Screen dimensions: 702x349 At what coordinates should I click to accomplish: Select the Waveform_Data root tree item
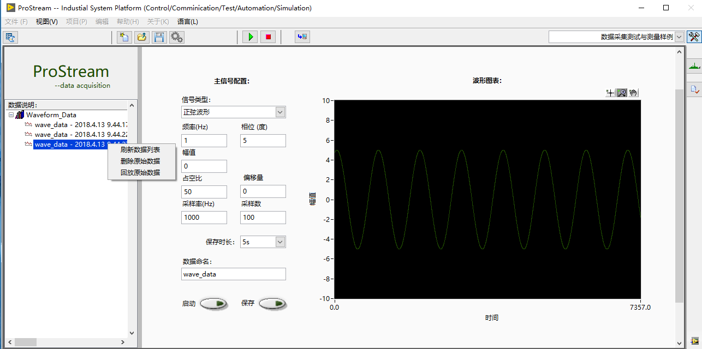coord(51,115)
